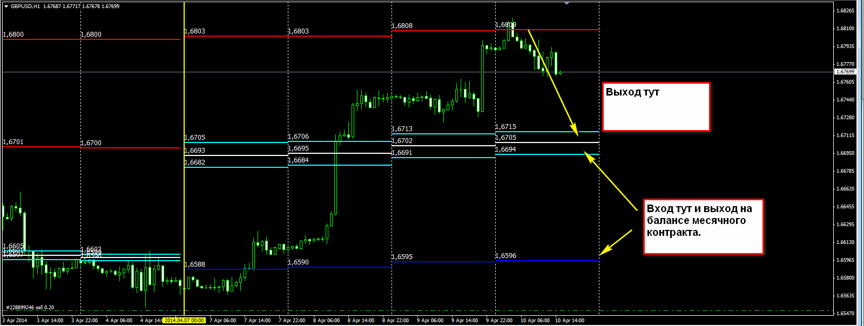This screenshot has height=326, width=864.
Task: Click the 1,6682 cyan level label
Action: coord(194,162)
